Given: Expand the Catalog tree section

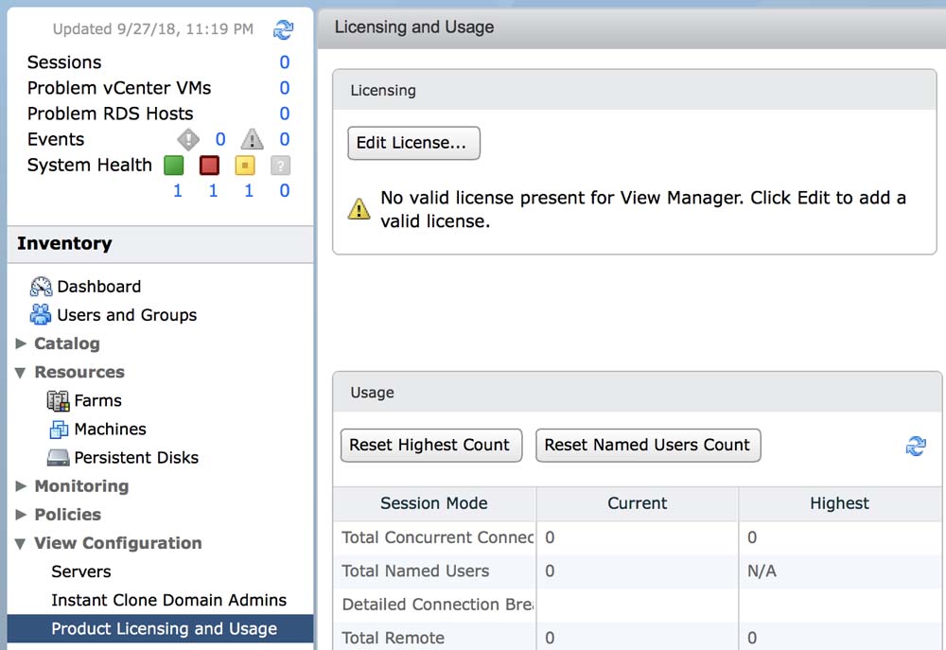Looking at the screenshot, I should 22,343.
